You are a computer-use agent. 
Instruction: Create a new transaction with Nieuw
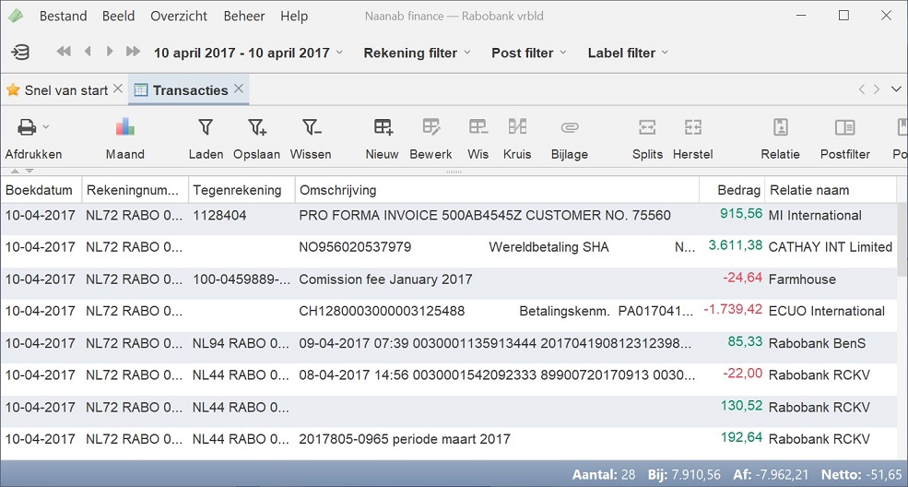pos(383,127)
